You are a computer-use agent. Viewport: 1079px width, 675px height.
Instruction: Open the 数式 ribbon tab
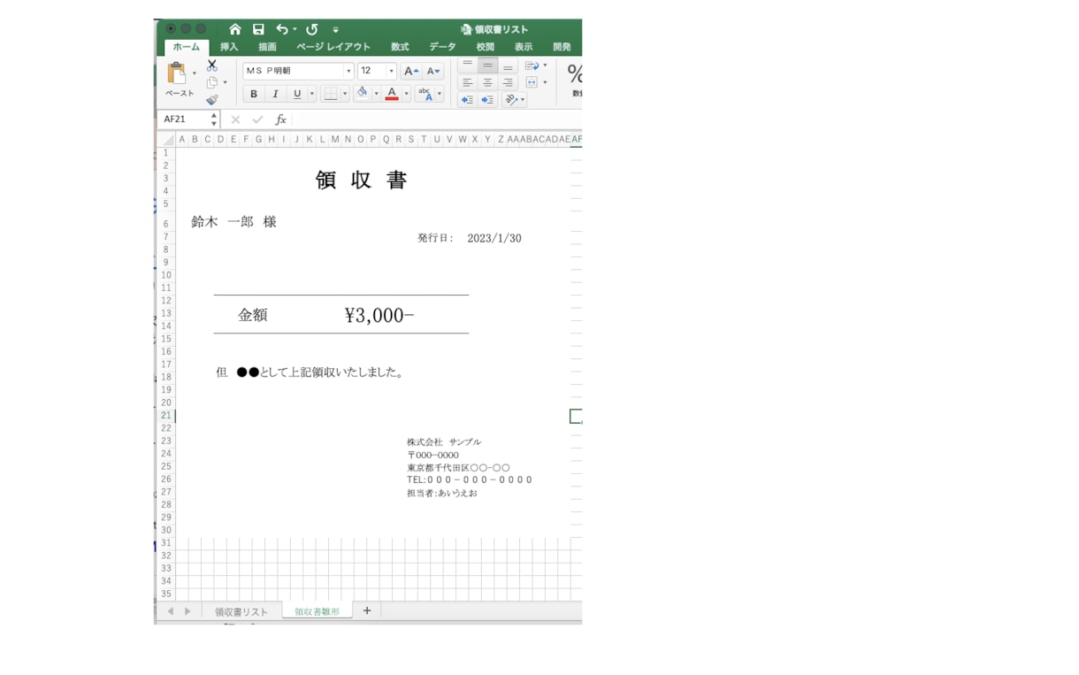[400, 47]
